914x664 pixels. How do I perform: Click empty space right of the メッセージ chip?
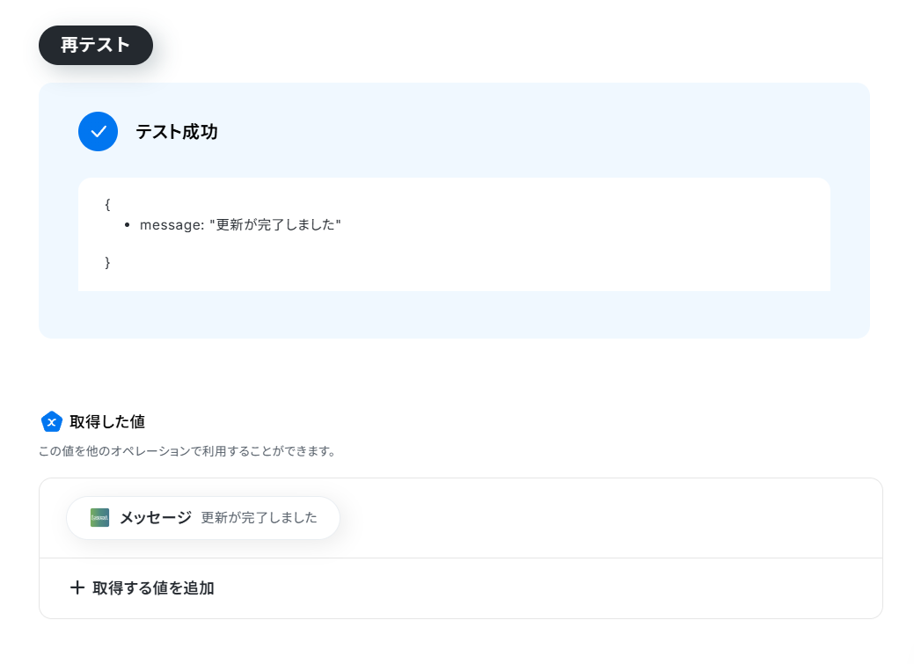tap(606, 518)
